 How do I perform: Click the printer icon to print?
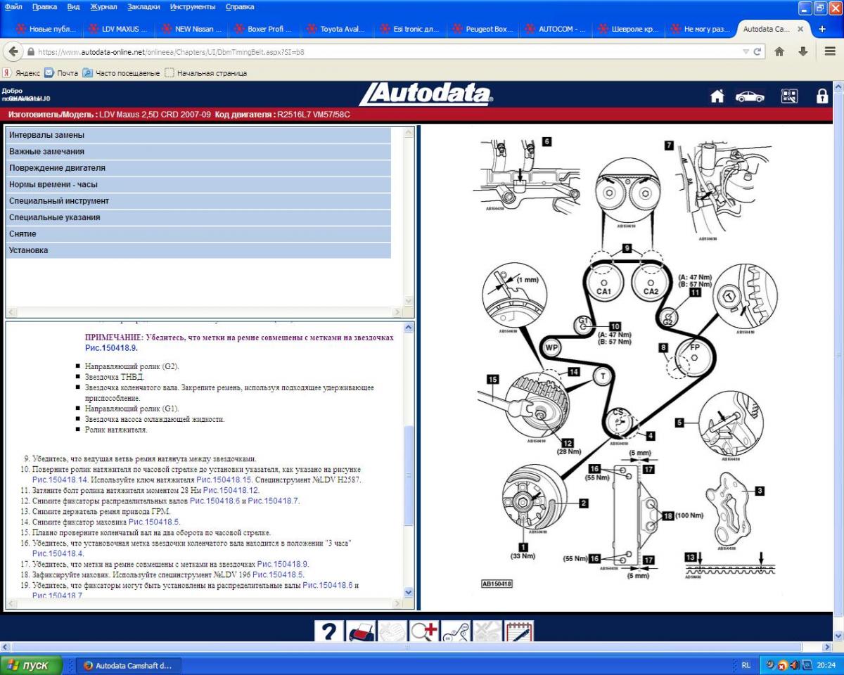361,631
